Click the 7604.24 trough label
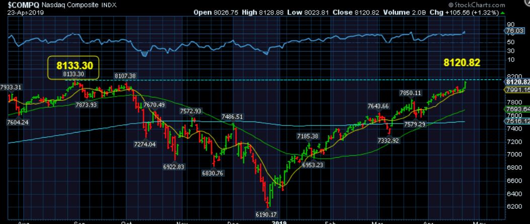 pyautogui.click(x=18, y=123)
